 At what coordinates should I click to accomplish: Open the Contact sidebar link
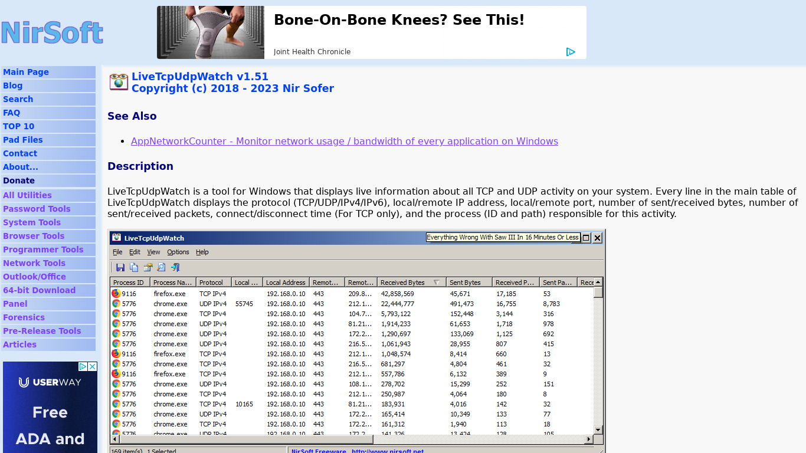point(20,153)
